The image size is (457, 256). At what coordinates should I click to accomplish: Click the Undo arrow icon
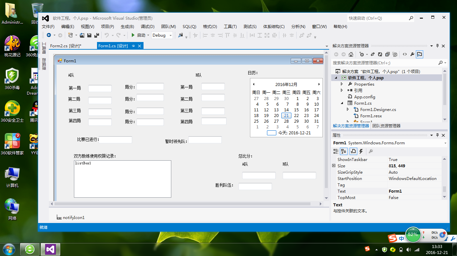[x=107, y=35]
